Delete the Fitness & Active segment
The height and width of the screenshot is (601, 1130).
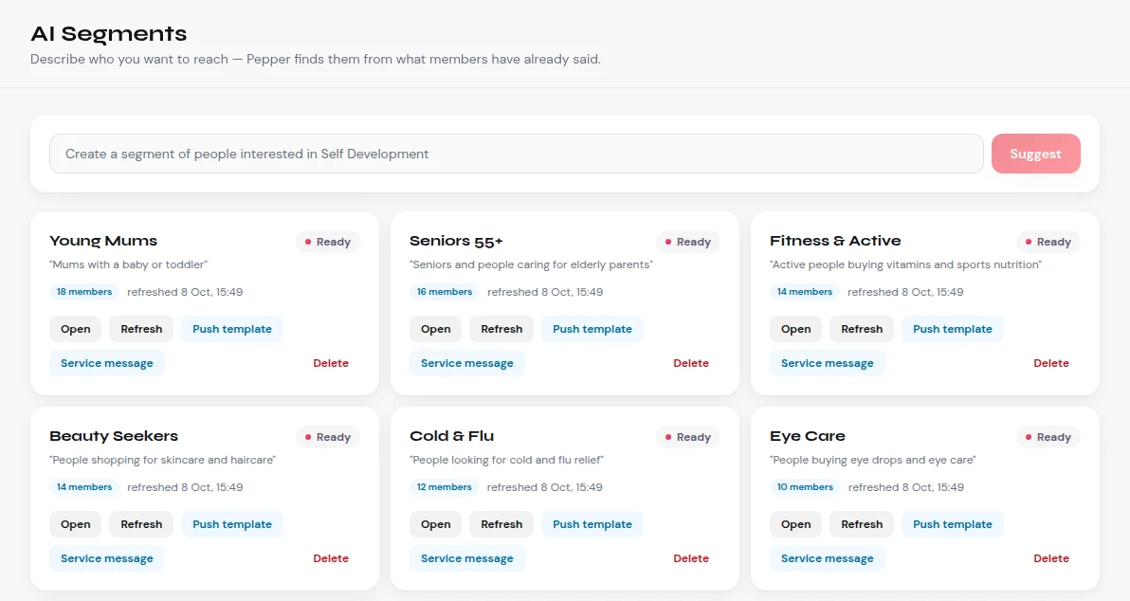(1051, 363)
